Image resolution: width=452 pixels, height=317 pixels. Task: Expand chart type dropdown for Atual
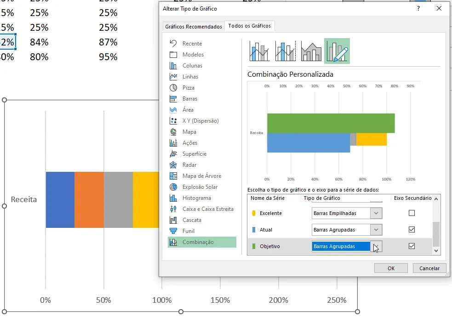click(376, 230)
